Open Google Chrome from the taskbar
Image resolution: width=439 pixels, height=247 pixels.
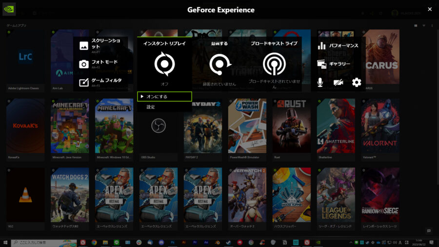pos(94,243)
